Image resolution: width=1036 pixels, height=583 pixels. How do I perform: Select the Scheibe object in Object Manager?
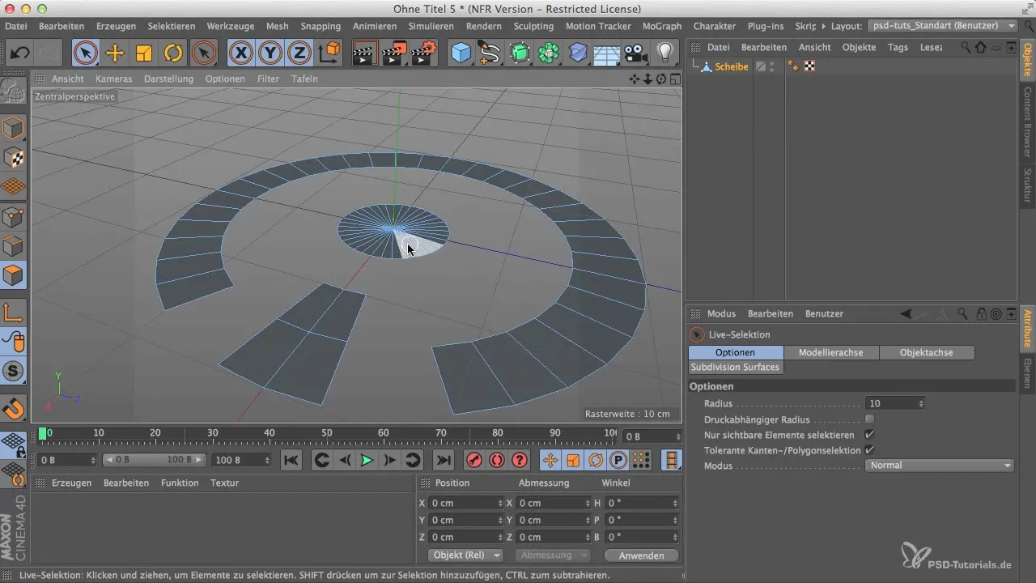(x=732, y=66)
